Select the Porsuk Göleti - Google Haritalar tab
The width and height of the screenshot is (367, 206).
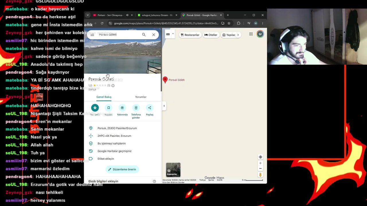coord(202,15)
